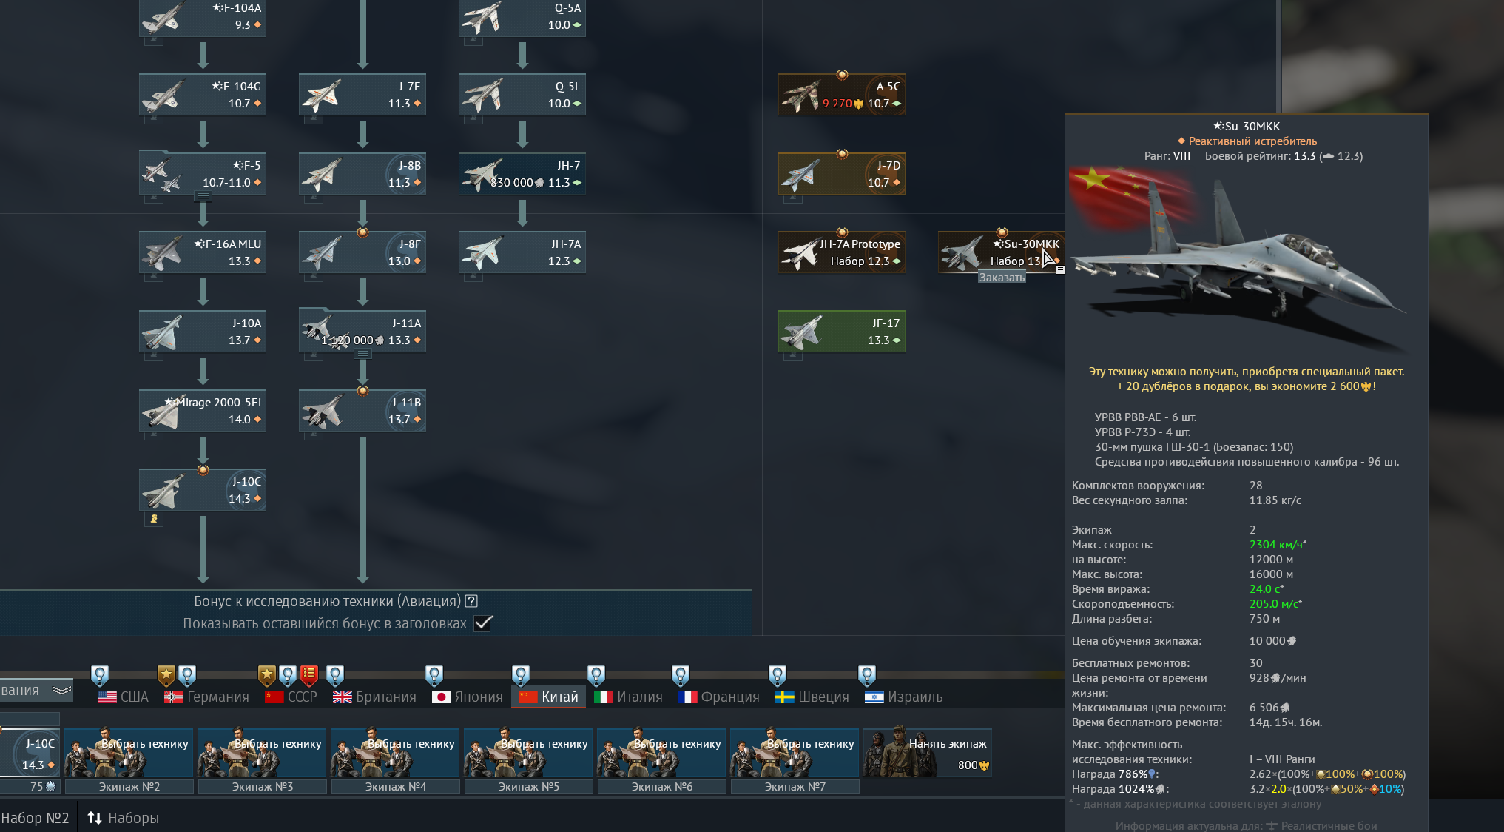The width and height of the screenshot is (1504, 832).
Task: Select the Mirage 2000-5Ei aircraft
Action: point(202,410)
